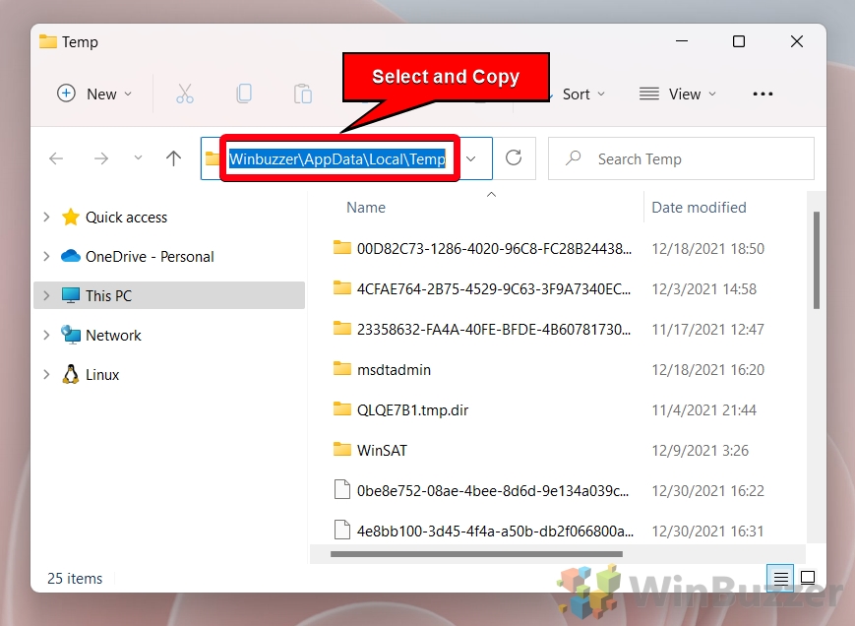Expand the This PC tree node
855x626 pixels.
(x=47, y=295)
